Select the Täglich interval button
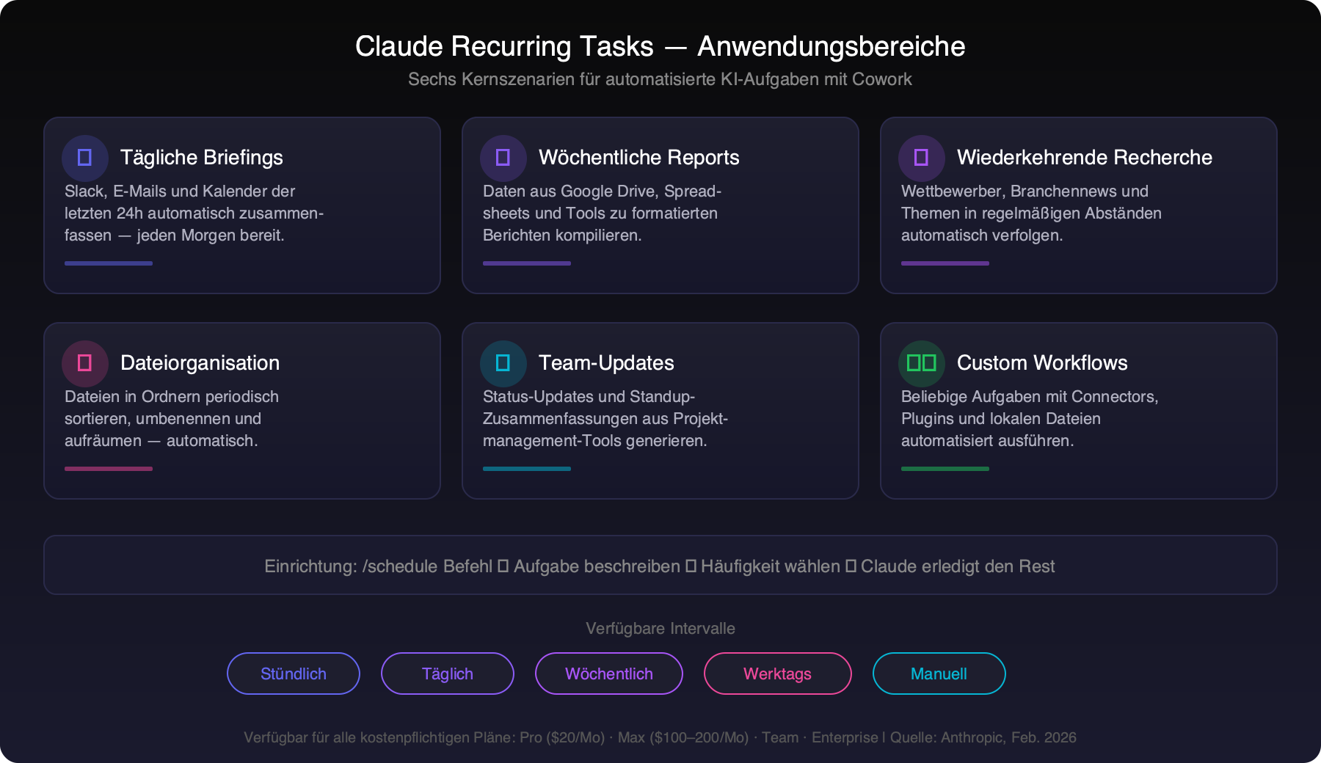This screenshot has width=1321, height=763. point(447,673)
